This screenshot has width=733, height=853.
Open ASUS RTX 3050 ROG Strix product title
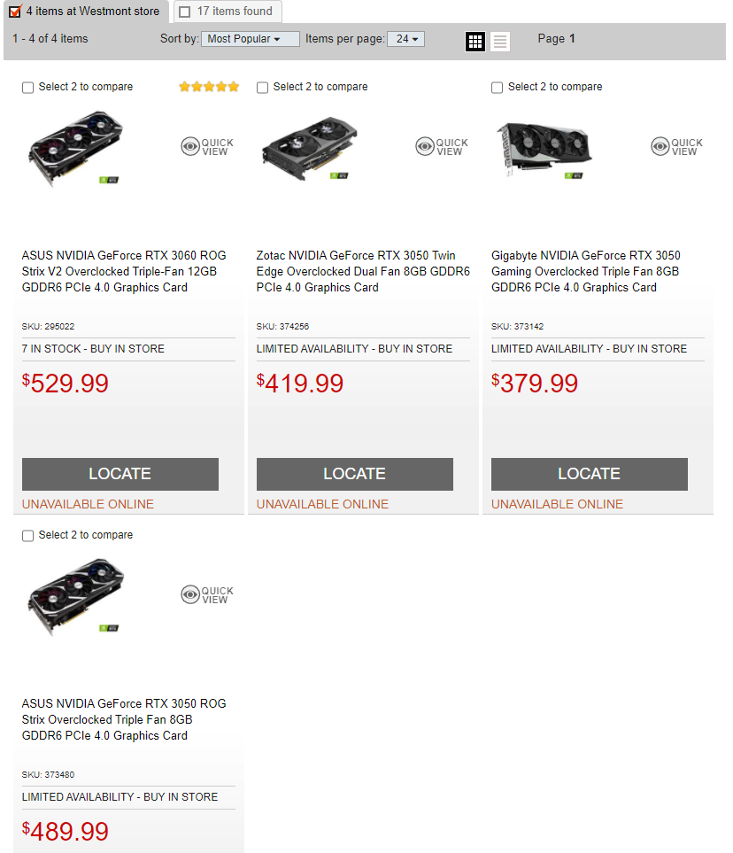(x=124, y=720)
